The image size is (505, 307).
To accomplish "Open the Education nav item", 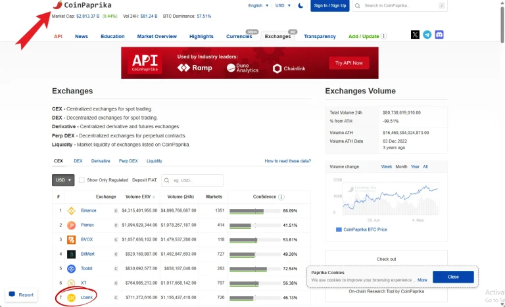I will [112, 36].
